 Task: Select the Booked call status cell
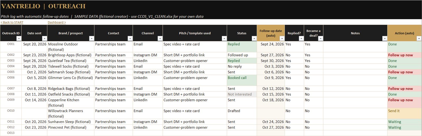(242, 80)
